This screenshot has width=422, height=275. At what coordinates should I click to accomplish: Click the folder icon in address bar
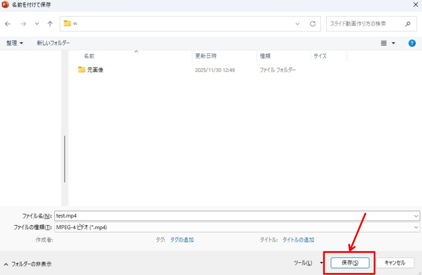pyautogui.click(x=67, y=23)
